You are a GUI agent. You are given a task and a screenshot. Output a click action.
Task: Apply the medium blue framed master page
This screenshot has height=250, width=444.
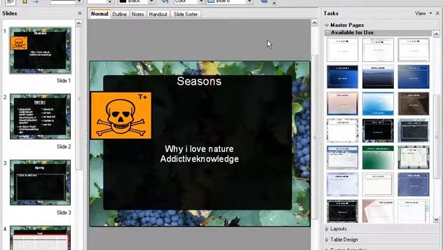[x=413, y=77]
